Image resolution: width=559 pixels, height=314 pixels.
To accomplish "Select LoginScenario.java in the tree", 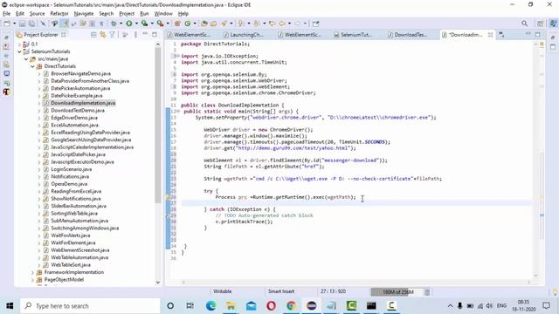I will tap(71, 169).
